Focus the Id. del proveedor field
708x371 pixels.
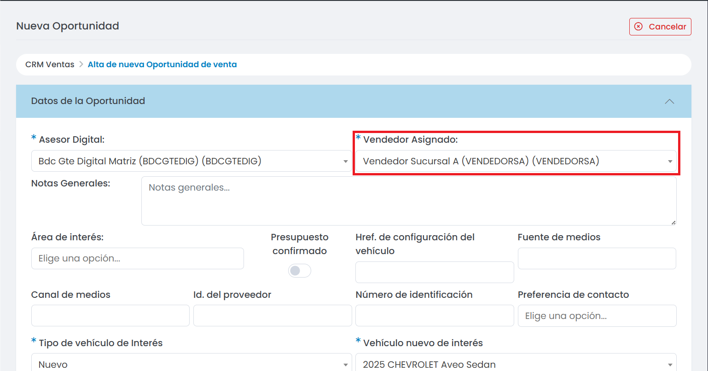[x=273, y=316]
